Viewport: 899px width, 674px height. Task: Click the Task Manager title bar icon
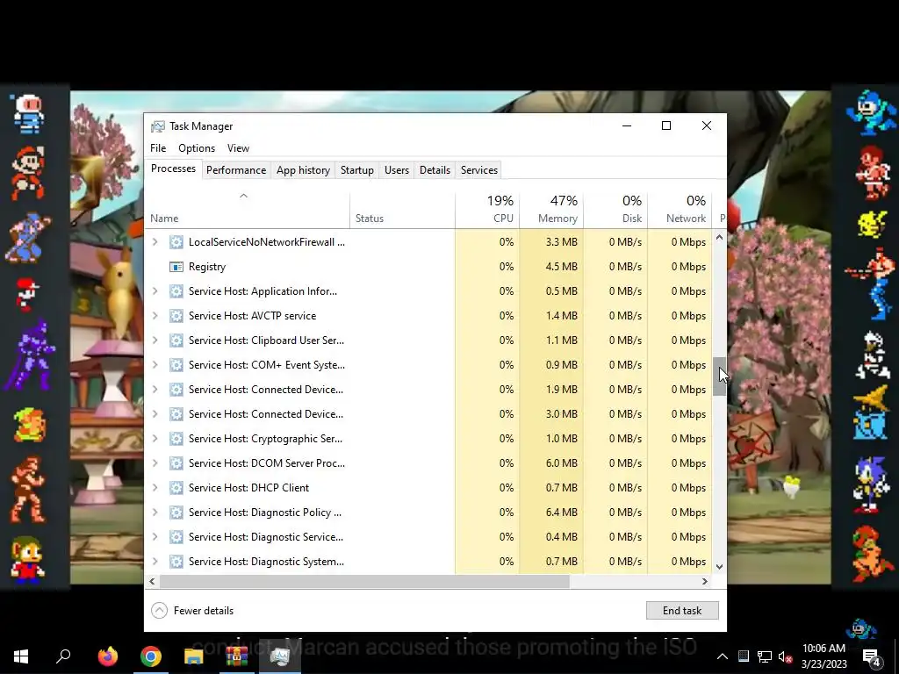157,126
